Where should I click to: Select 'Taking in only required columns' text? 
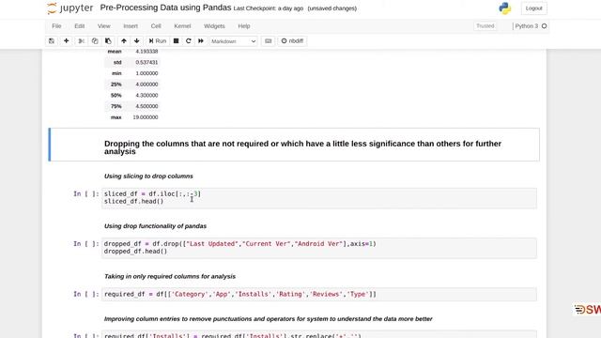(x=170, y=276)
